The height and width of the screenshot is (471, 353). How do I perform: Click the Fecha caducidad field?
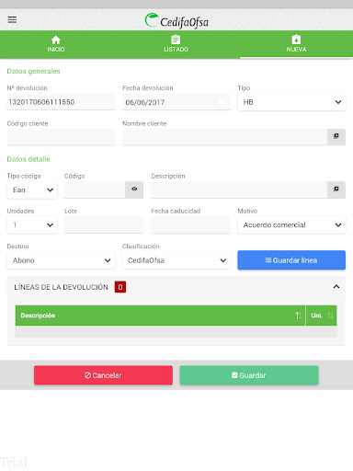(190, 225)
